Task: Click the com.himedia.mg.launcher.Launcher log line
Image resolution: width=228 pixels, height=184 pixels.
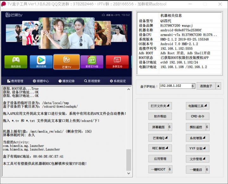Action: pos(31,149)
